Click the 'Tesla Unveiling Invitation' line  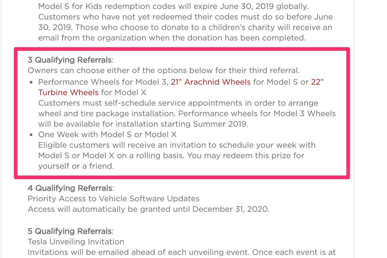click(76, 242)
